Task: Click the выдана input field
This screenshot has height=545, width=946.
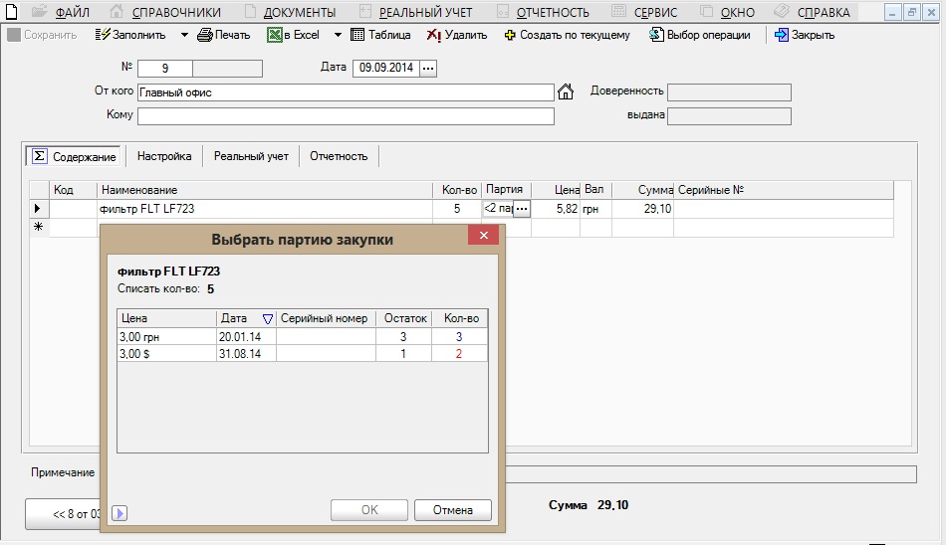Action: tap(729, 116)
